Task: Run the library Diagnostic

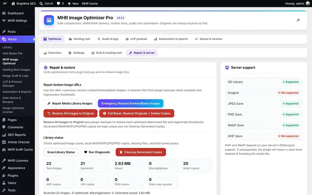Action: click(x=97, y=152)
